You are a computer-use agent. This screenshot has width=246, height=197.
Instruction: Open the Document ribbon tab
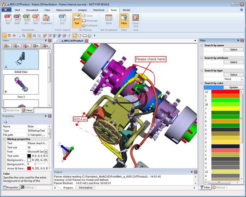tap(32, 10)
